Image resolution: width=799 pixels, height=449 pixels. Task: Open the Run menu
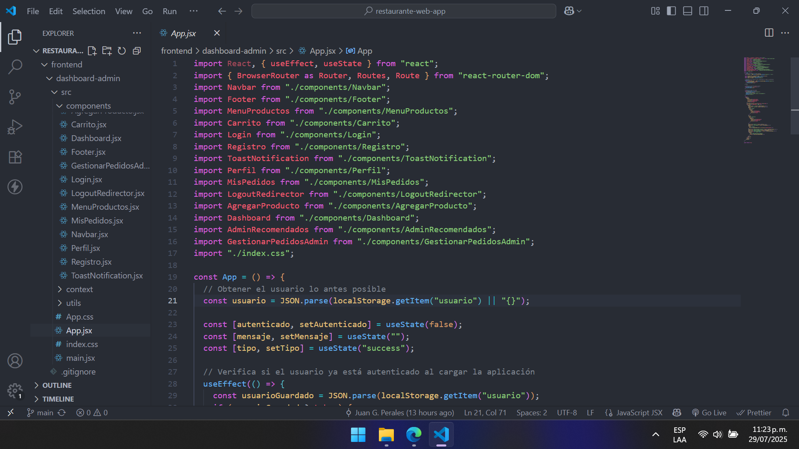pyautogui.click(x=169, y=11)
